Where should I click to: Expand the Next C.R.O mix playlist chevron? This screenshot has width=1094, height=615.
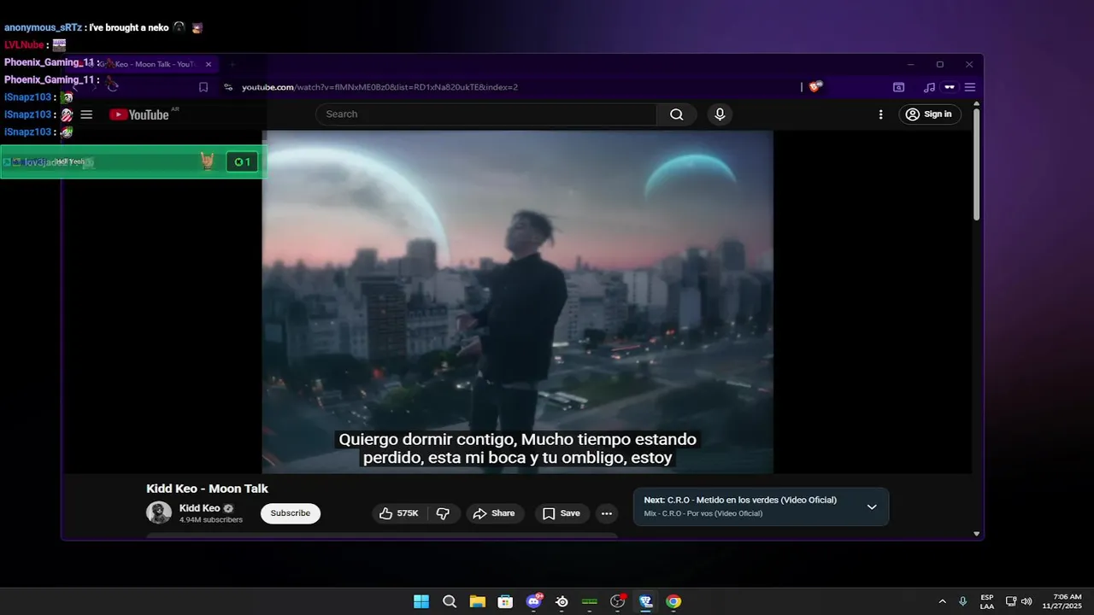pyautogui.click(x=872, y=507)
